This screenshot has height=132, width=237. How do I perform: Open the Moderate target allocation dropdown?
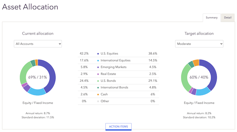click(x=199, y=44)
